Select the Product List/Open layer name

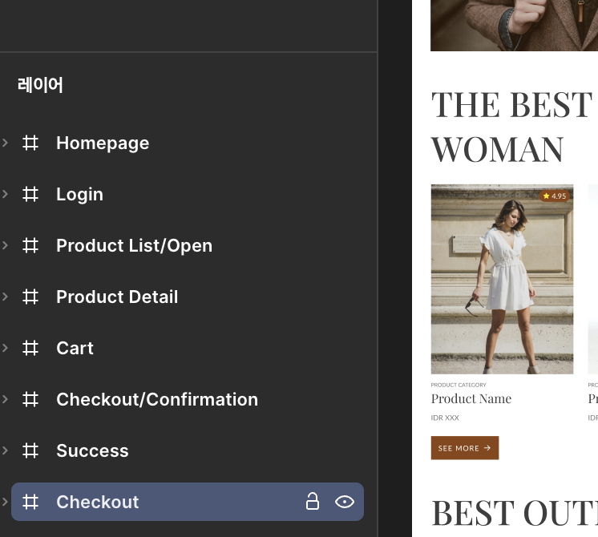coord(134,245)
